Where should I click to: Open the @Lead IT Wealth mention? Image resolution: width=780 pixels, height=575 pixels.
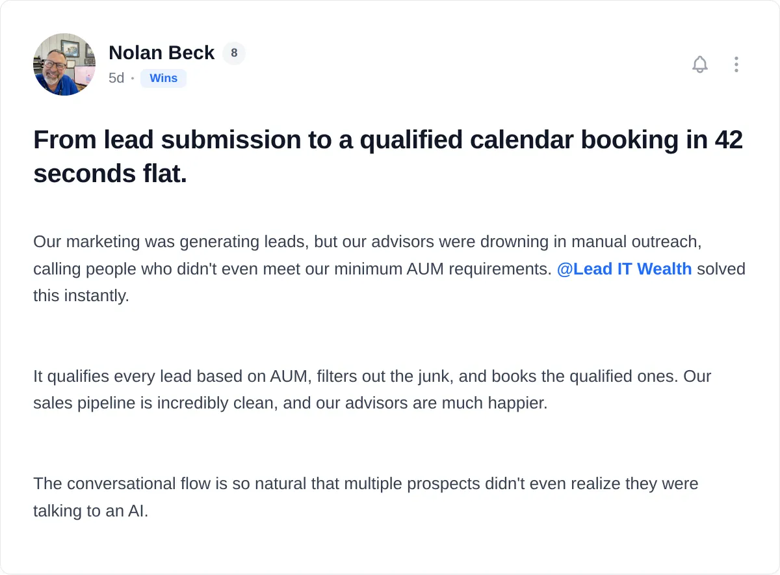click(624, 269)
